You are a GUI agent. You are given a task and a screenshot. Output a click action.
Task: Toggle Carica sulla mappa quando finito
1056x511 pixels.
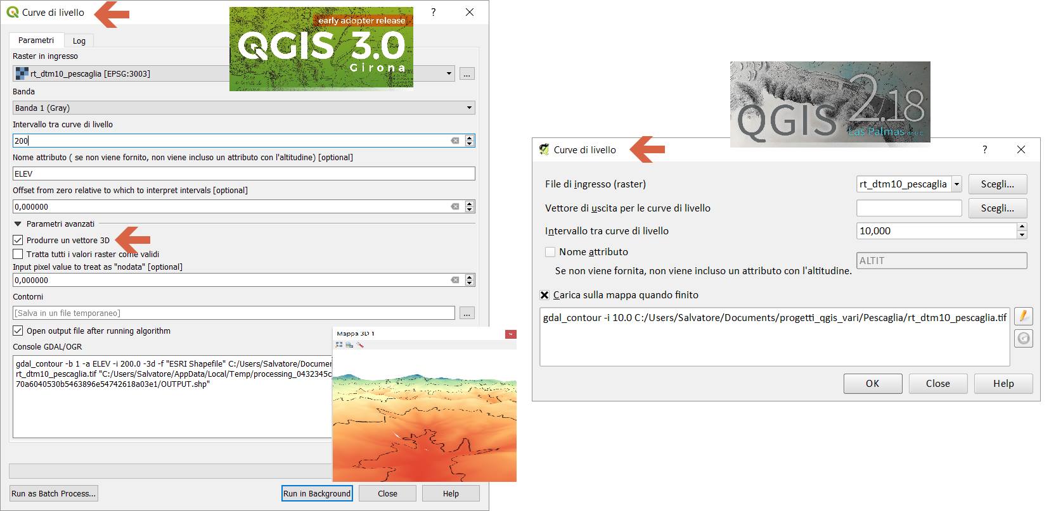coord(544,295)
